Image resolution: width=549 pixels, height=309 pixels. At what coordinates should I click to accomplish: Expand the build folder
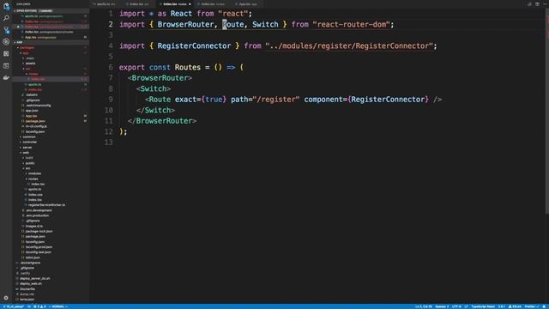coord(29,158)
